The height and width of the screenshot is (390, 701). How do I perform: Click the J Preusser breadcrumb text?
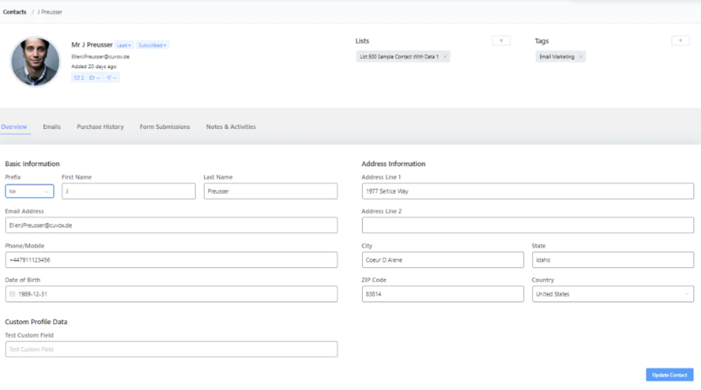click(50, 12)
